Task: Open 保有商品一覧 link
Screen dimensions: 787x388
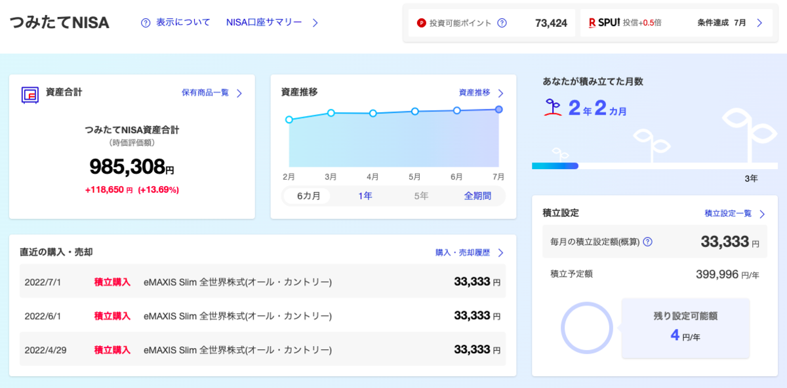Action: [x=205, y=93]
